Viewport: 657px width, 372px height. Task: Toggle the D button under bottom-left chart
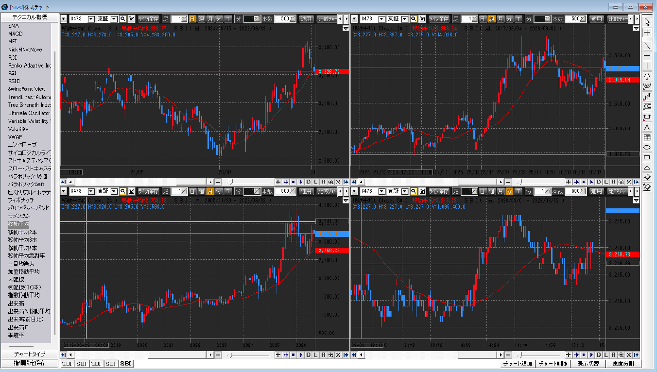[308, 355]
